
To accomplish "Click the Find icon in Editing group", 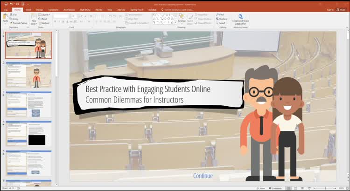I will pyautogui.click(x=221, y=15).
